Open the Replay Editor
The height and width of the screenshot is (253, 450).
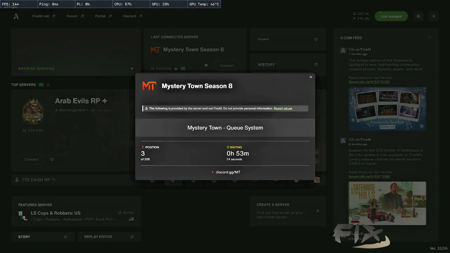pyautogui.click(x=109, y=237)
